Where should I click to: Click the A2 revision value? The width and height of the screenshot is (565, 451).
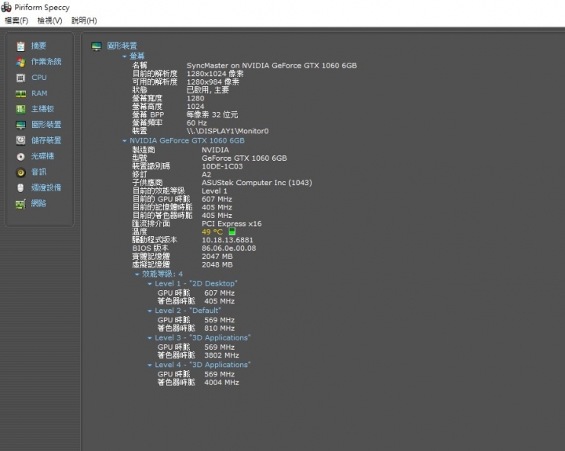coord(206,175)
